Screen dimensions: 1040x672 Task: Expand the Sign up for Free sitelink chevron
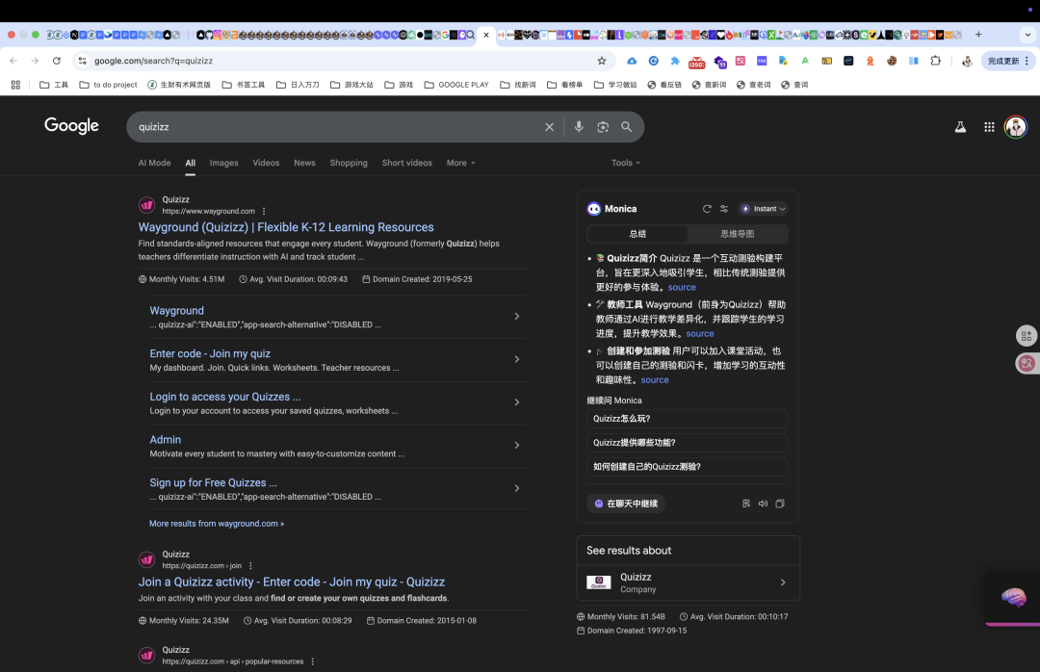(x=517, y=488)
